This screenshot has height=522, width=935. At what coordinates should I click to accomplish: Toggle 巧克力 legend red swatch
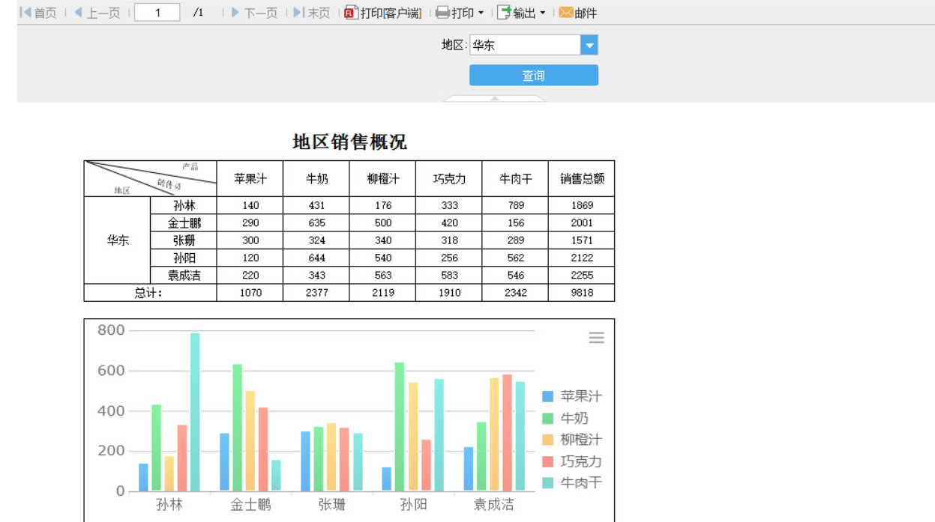pos(548,462)
